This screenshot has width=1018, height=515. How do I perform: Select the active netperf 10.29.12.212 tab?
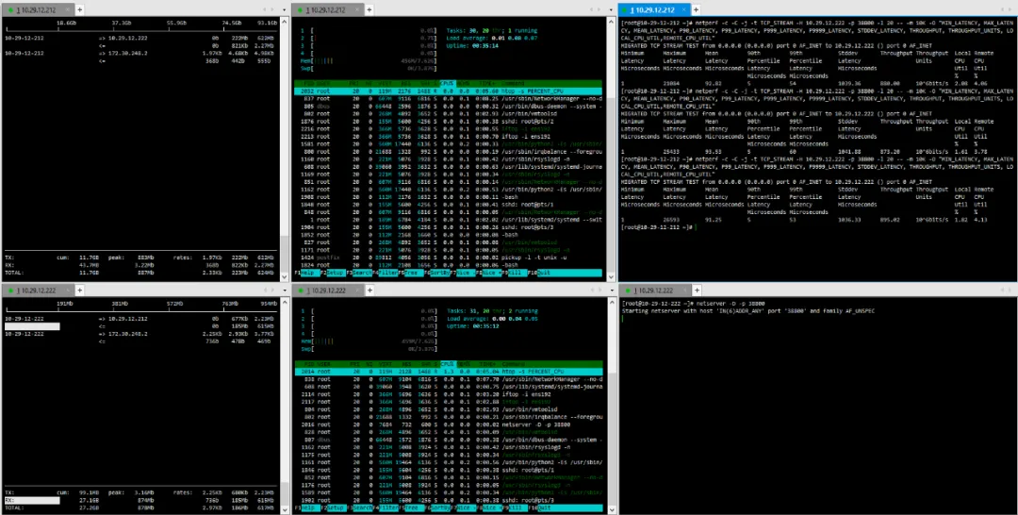(x=653, y=9)
